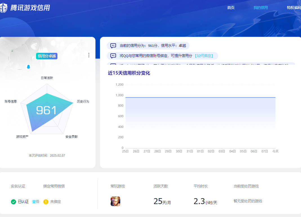Click the 日常活跃 radar label
Viewport: 301px width, 217px height.
coord(47,78)
